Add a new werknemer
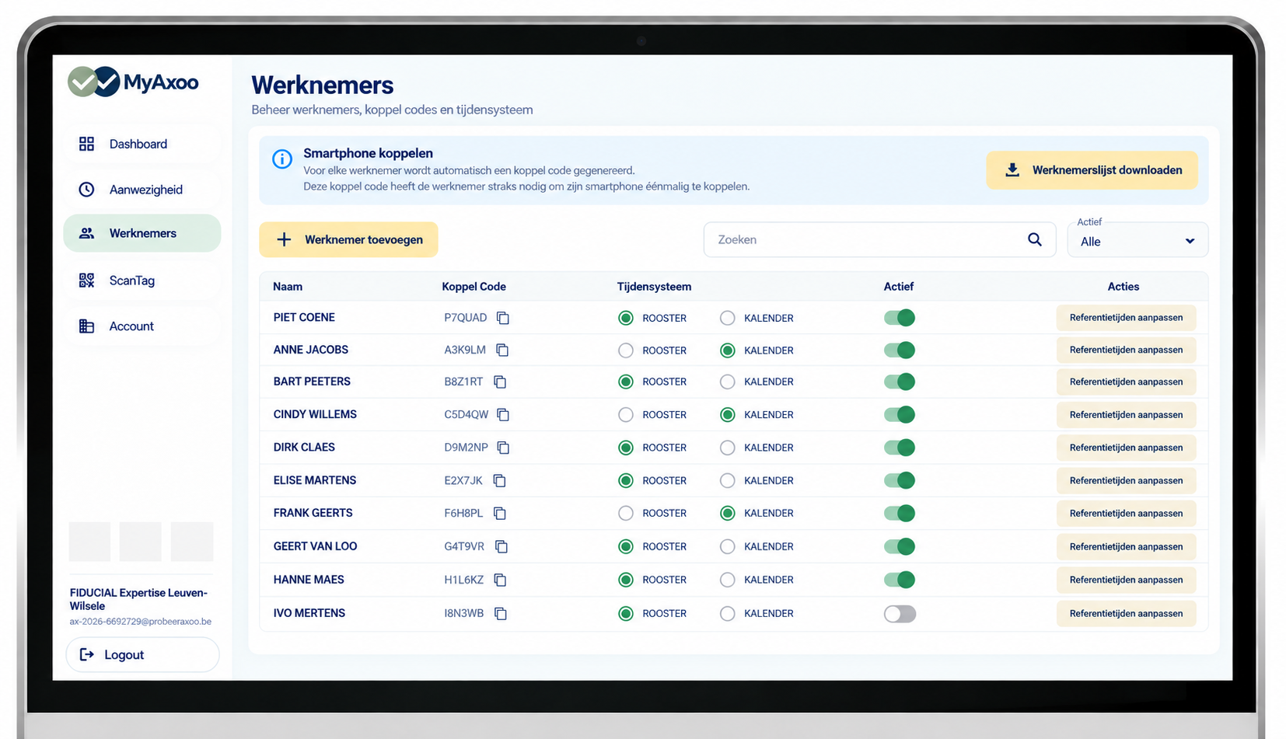This screenshot has width=1286, height=739. (x=348, y=239)
